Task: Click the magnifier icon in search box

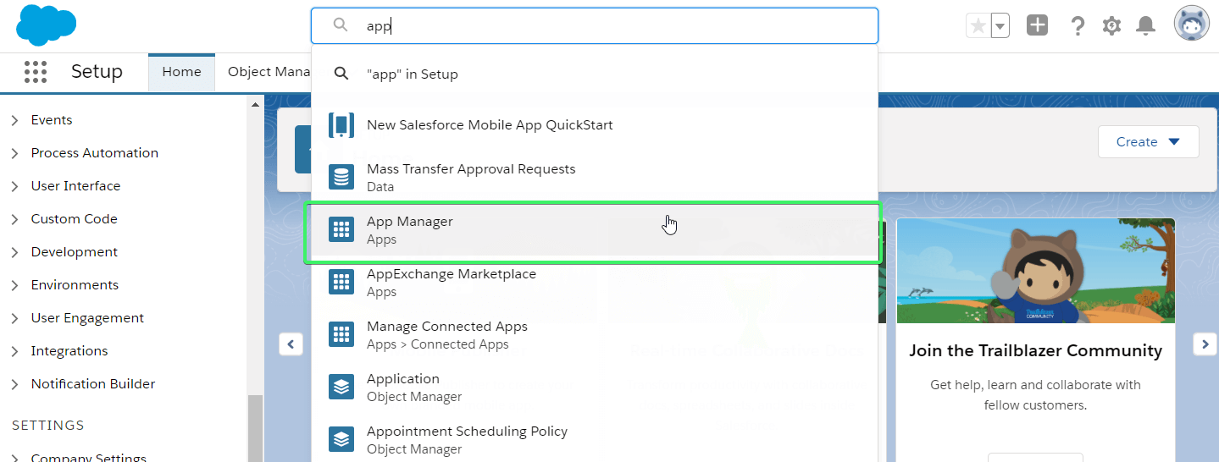Action: pos(341,25)
